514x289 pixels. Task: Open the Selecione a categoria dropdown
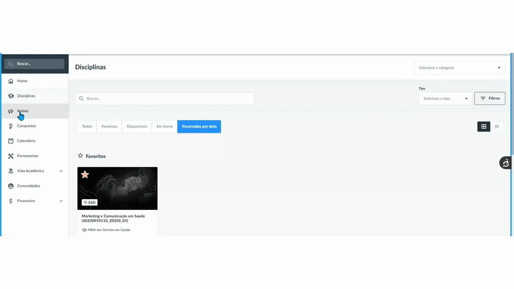coord(459,68)
